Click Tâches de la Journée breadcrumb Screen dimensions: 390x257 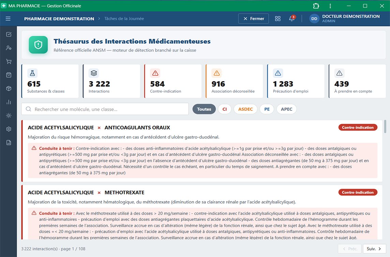pyautogui.click(x=124, y=19)
